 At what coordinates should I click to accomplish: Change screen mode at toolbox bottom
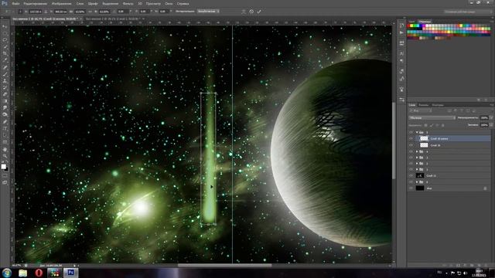pyautogui.click(x=5, y=182)
